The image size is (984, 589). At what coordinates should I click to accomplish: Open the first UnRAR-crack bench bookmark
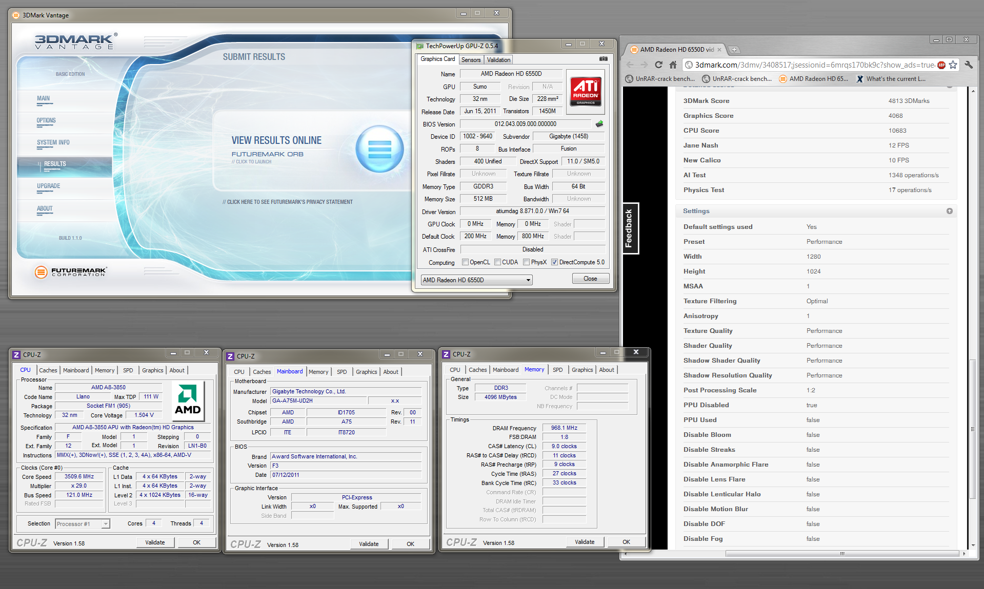pos(660,79)
